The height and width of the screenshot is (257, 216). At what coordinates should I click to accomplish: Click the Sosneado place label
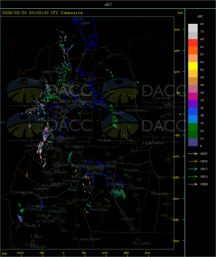pos(41,189)
